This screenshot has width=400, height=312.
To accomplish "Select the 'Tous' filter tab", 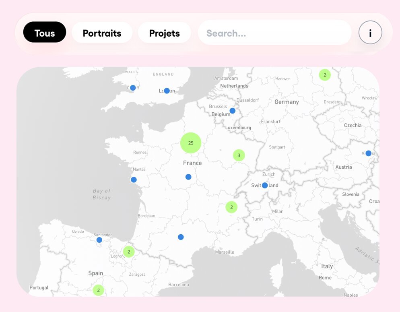I will [45, 33].
